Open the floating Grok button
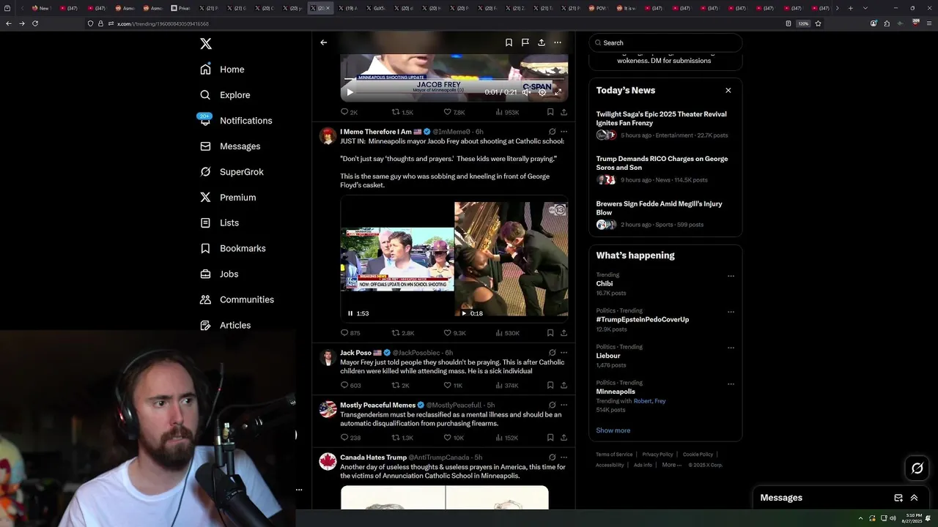This screenshot has height=527, width=938. 917,468
